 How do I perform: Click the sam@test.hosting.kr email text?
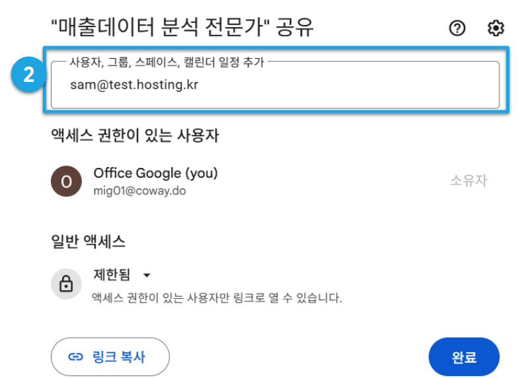coord(134,85)
